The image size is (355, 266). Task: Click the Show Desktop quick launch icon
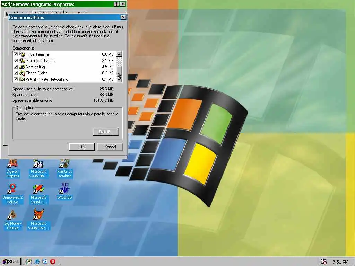pos(29,262)
